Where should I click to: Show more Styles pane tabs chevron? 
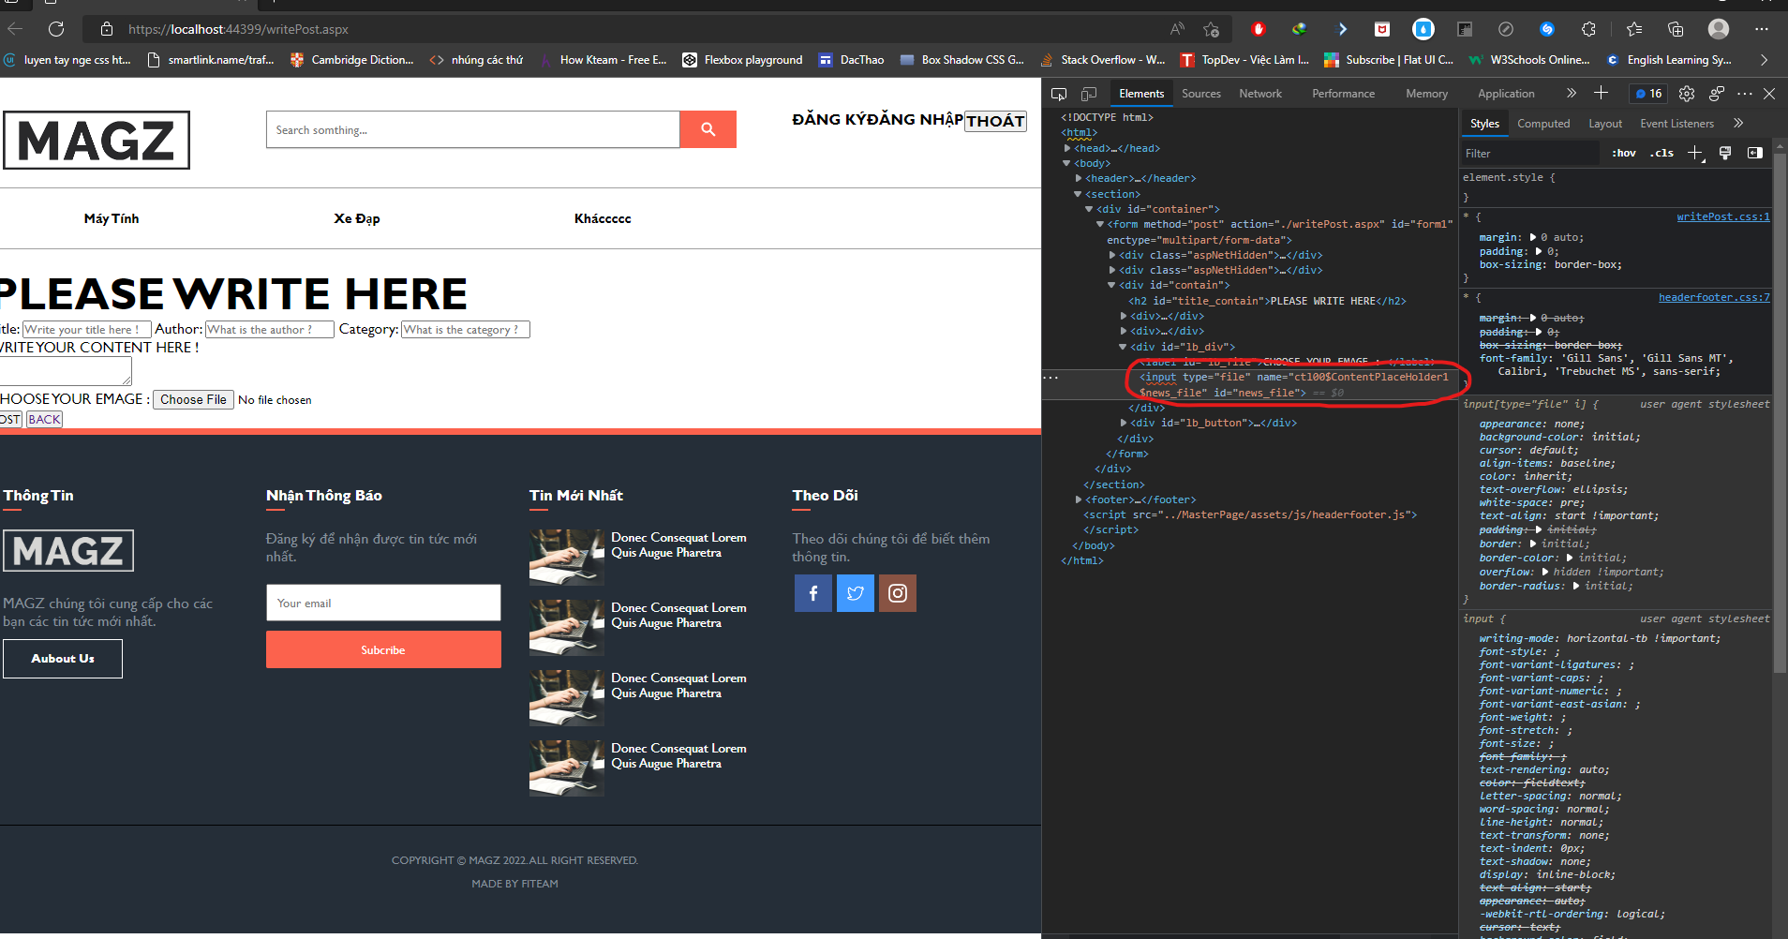1738,123
